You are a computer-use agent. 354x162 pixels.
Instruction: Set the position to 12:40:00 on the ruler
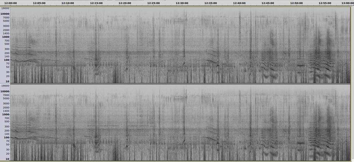coord(239,3)
